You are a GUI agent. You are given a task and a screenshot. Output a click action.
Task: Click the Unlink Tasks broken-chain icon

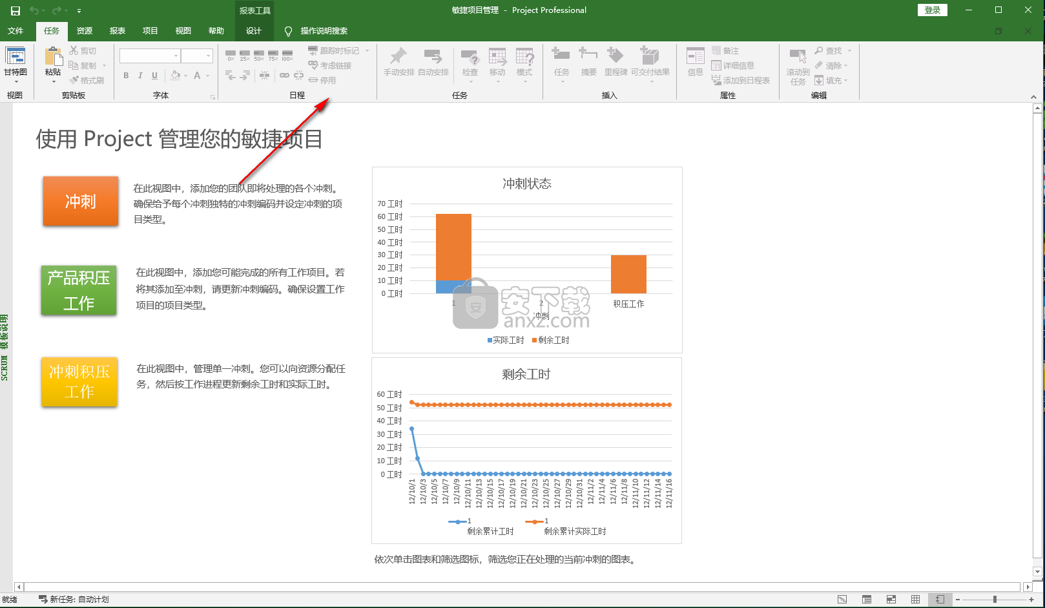(x=298, y=76)
